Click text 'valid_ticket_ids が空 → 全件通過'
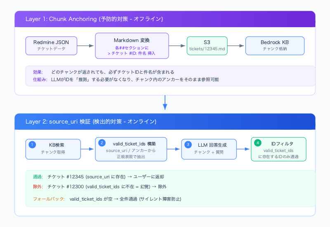Viewport: 330px width, 227px height. pos(104,199)
